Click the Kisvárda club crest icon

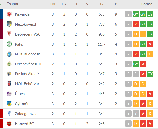click(x=9, y=14)
